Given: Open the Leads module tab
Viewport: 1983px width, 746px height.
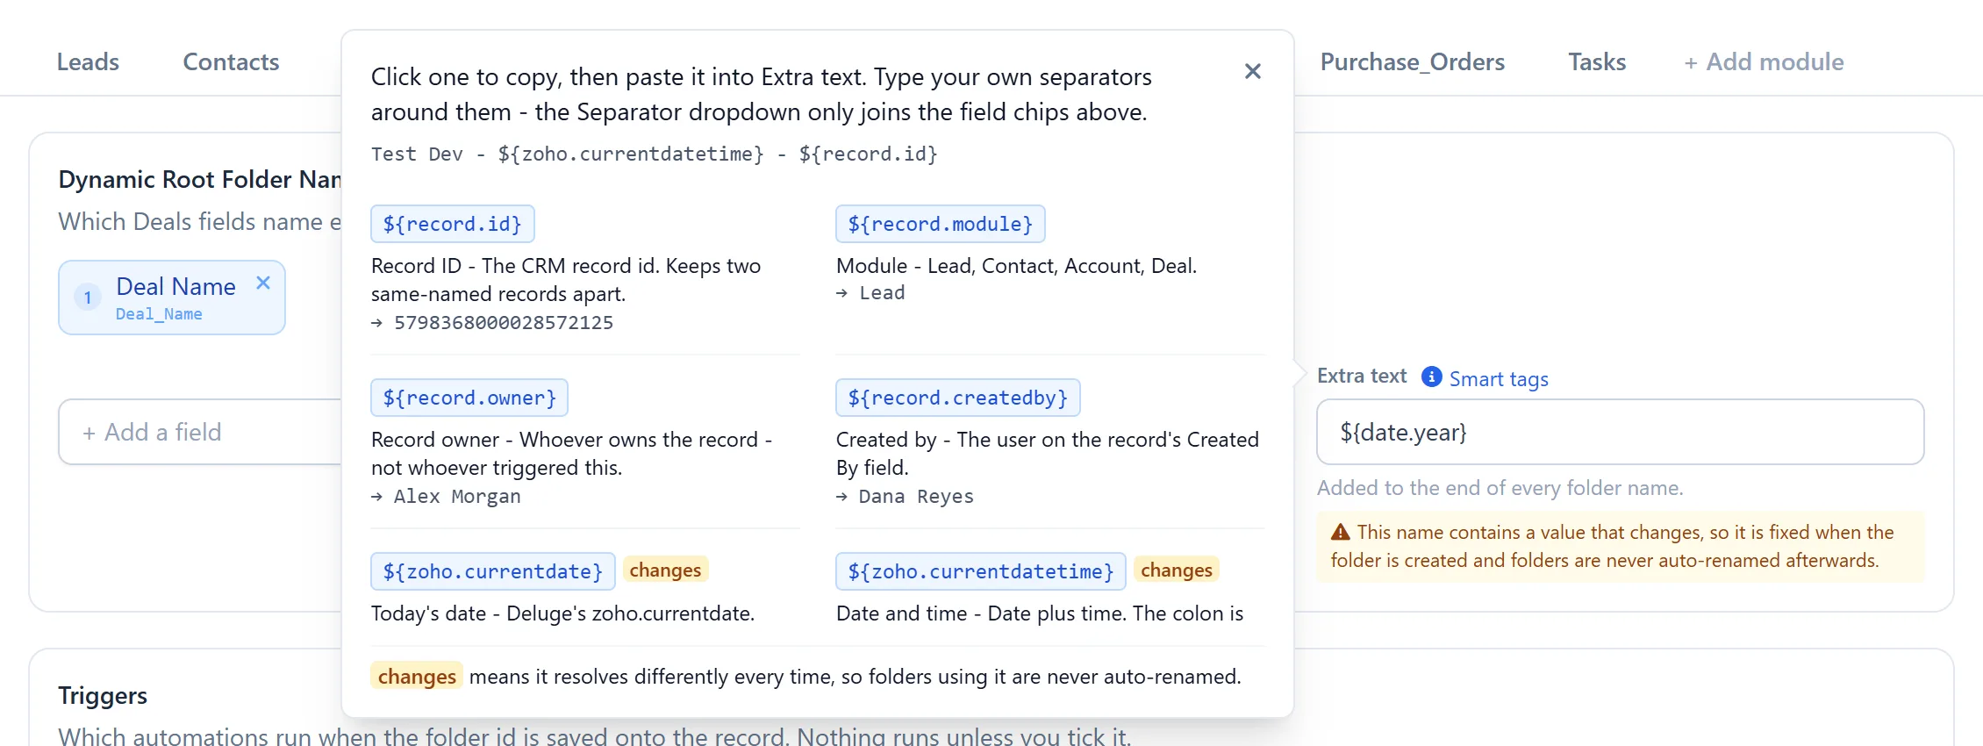Looking at the screenshot, I should click(x=88, y=61).
